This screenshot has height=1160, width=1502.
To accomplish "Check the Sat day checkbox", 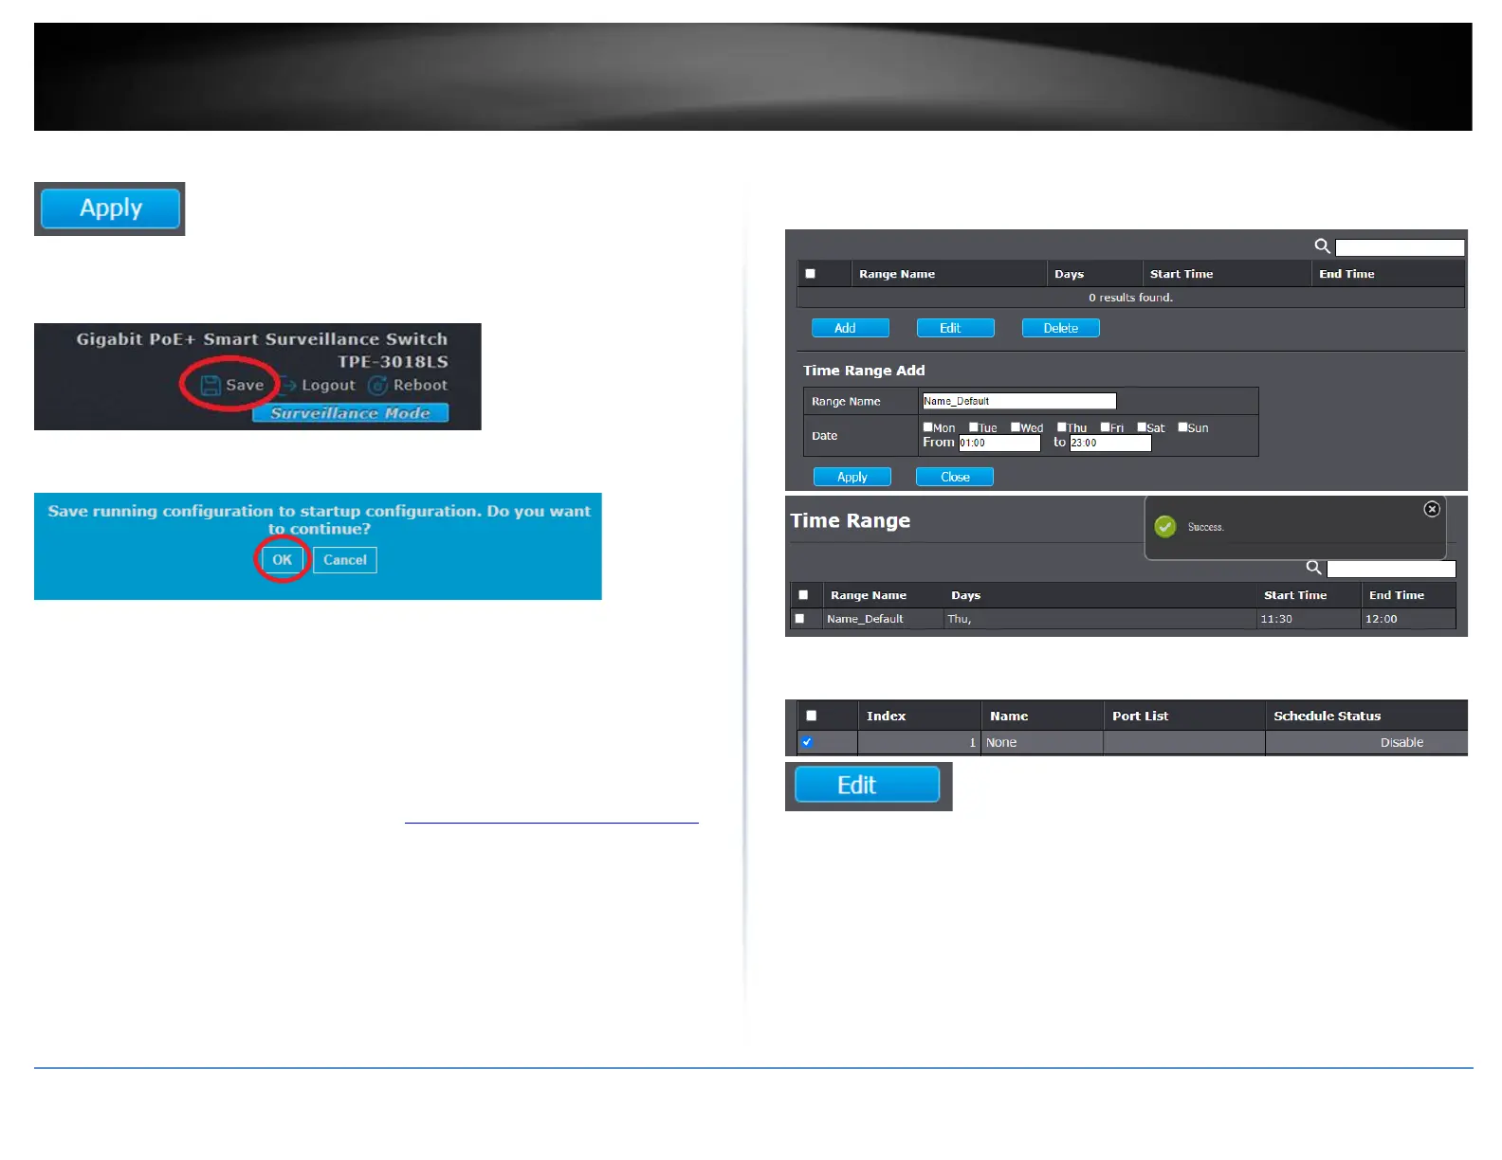I will click(x=1142, y=427).
